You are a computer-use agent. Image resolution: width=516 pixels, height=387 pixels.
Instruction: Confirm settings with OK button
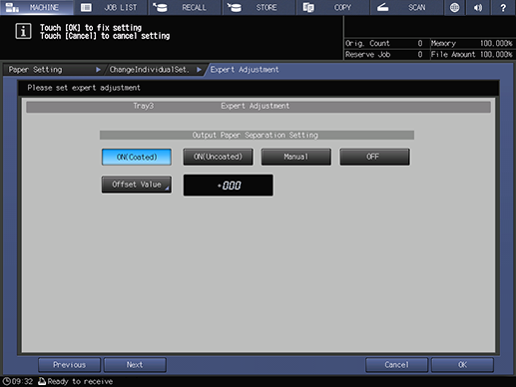pyautogui.click(x=462, y=365)
